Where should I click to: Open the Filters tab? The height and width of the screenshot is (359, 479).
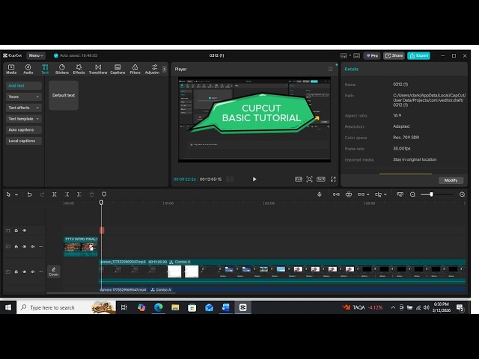click(x=135, y=70)
